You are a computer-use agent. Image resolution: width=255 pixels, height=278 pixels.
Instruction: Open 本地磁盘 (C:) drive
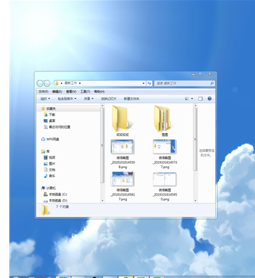click(55, 194)
